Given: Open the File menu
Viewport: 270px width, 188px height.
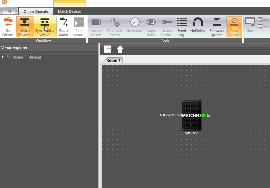Looking at the screenshot, I should (x=9, y=12).
